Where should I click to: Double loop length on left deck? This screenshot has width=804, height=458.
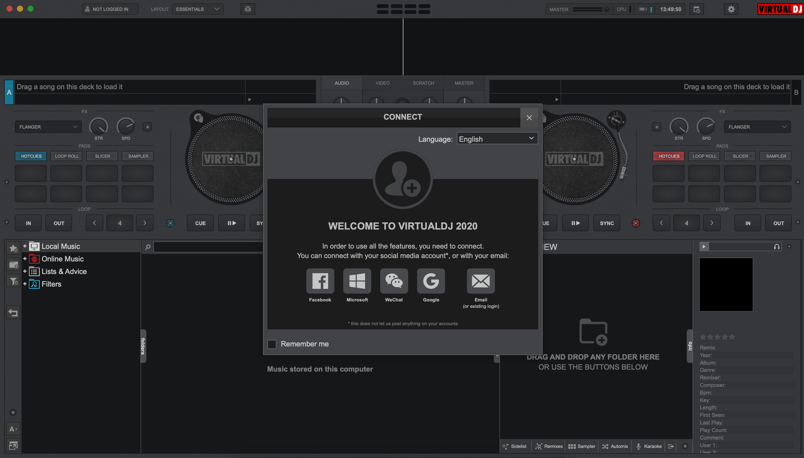coord(145,223)
